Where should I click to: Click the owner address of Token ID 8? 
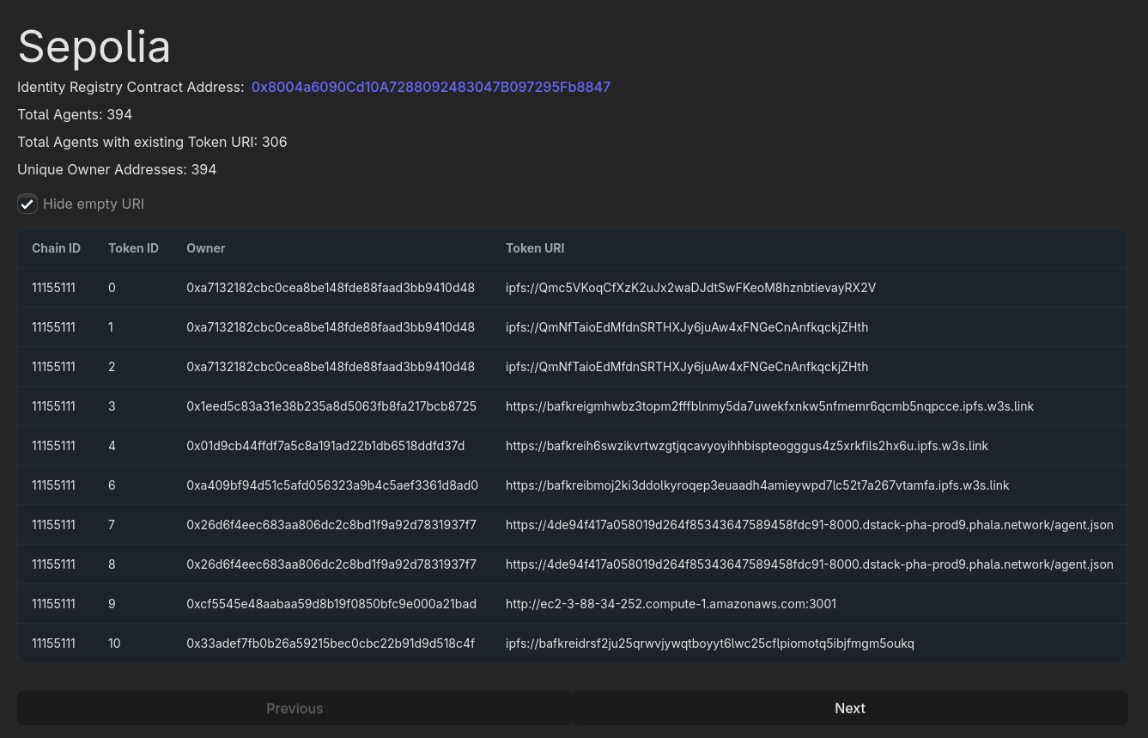(331, 564)
